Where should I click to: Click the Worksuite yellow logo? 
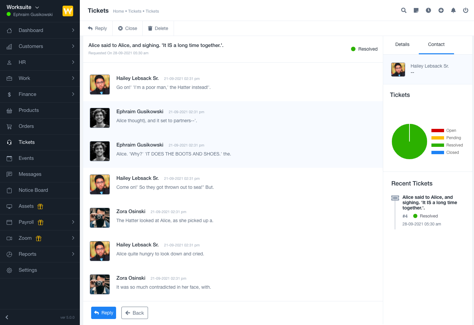(x=68, y=11)
